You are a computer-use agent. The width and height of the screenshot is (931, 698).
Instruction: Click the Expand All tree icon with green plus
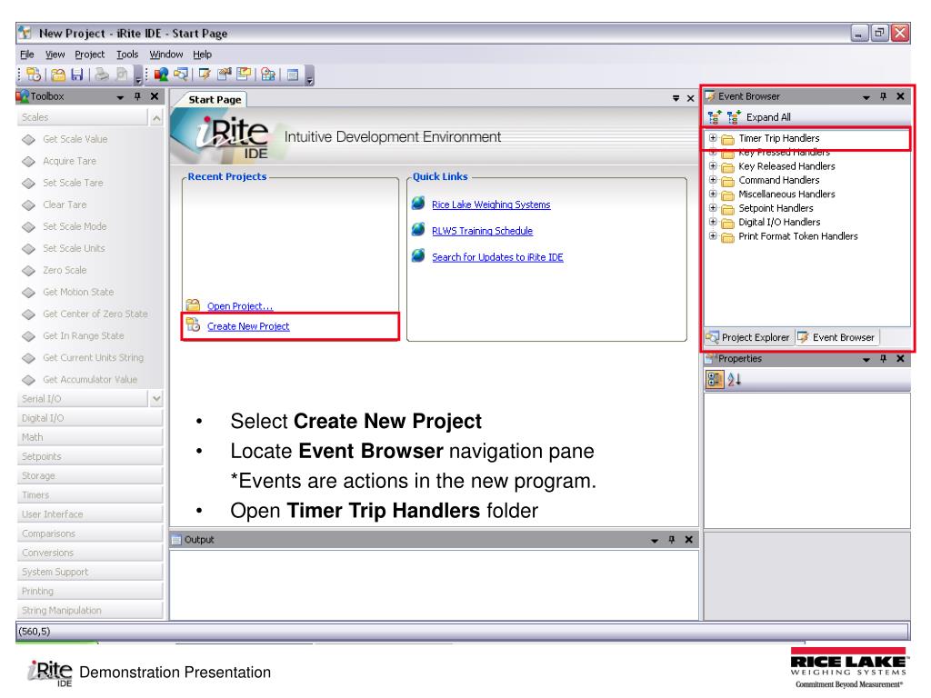pos(734,117)
